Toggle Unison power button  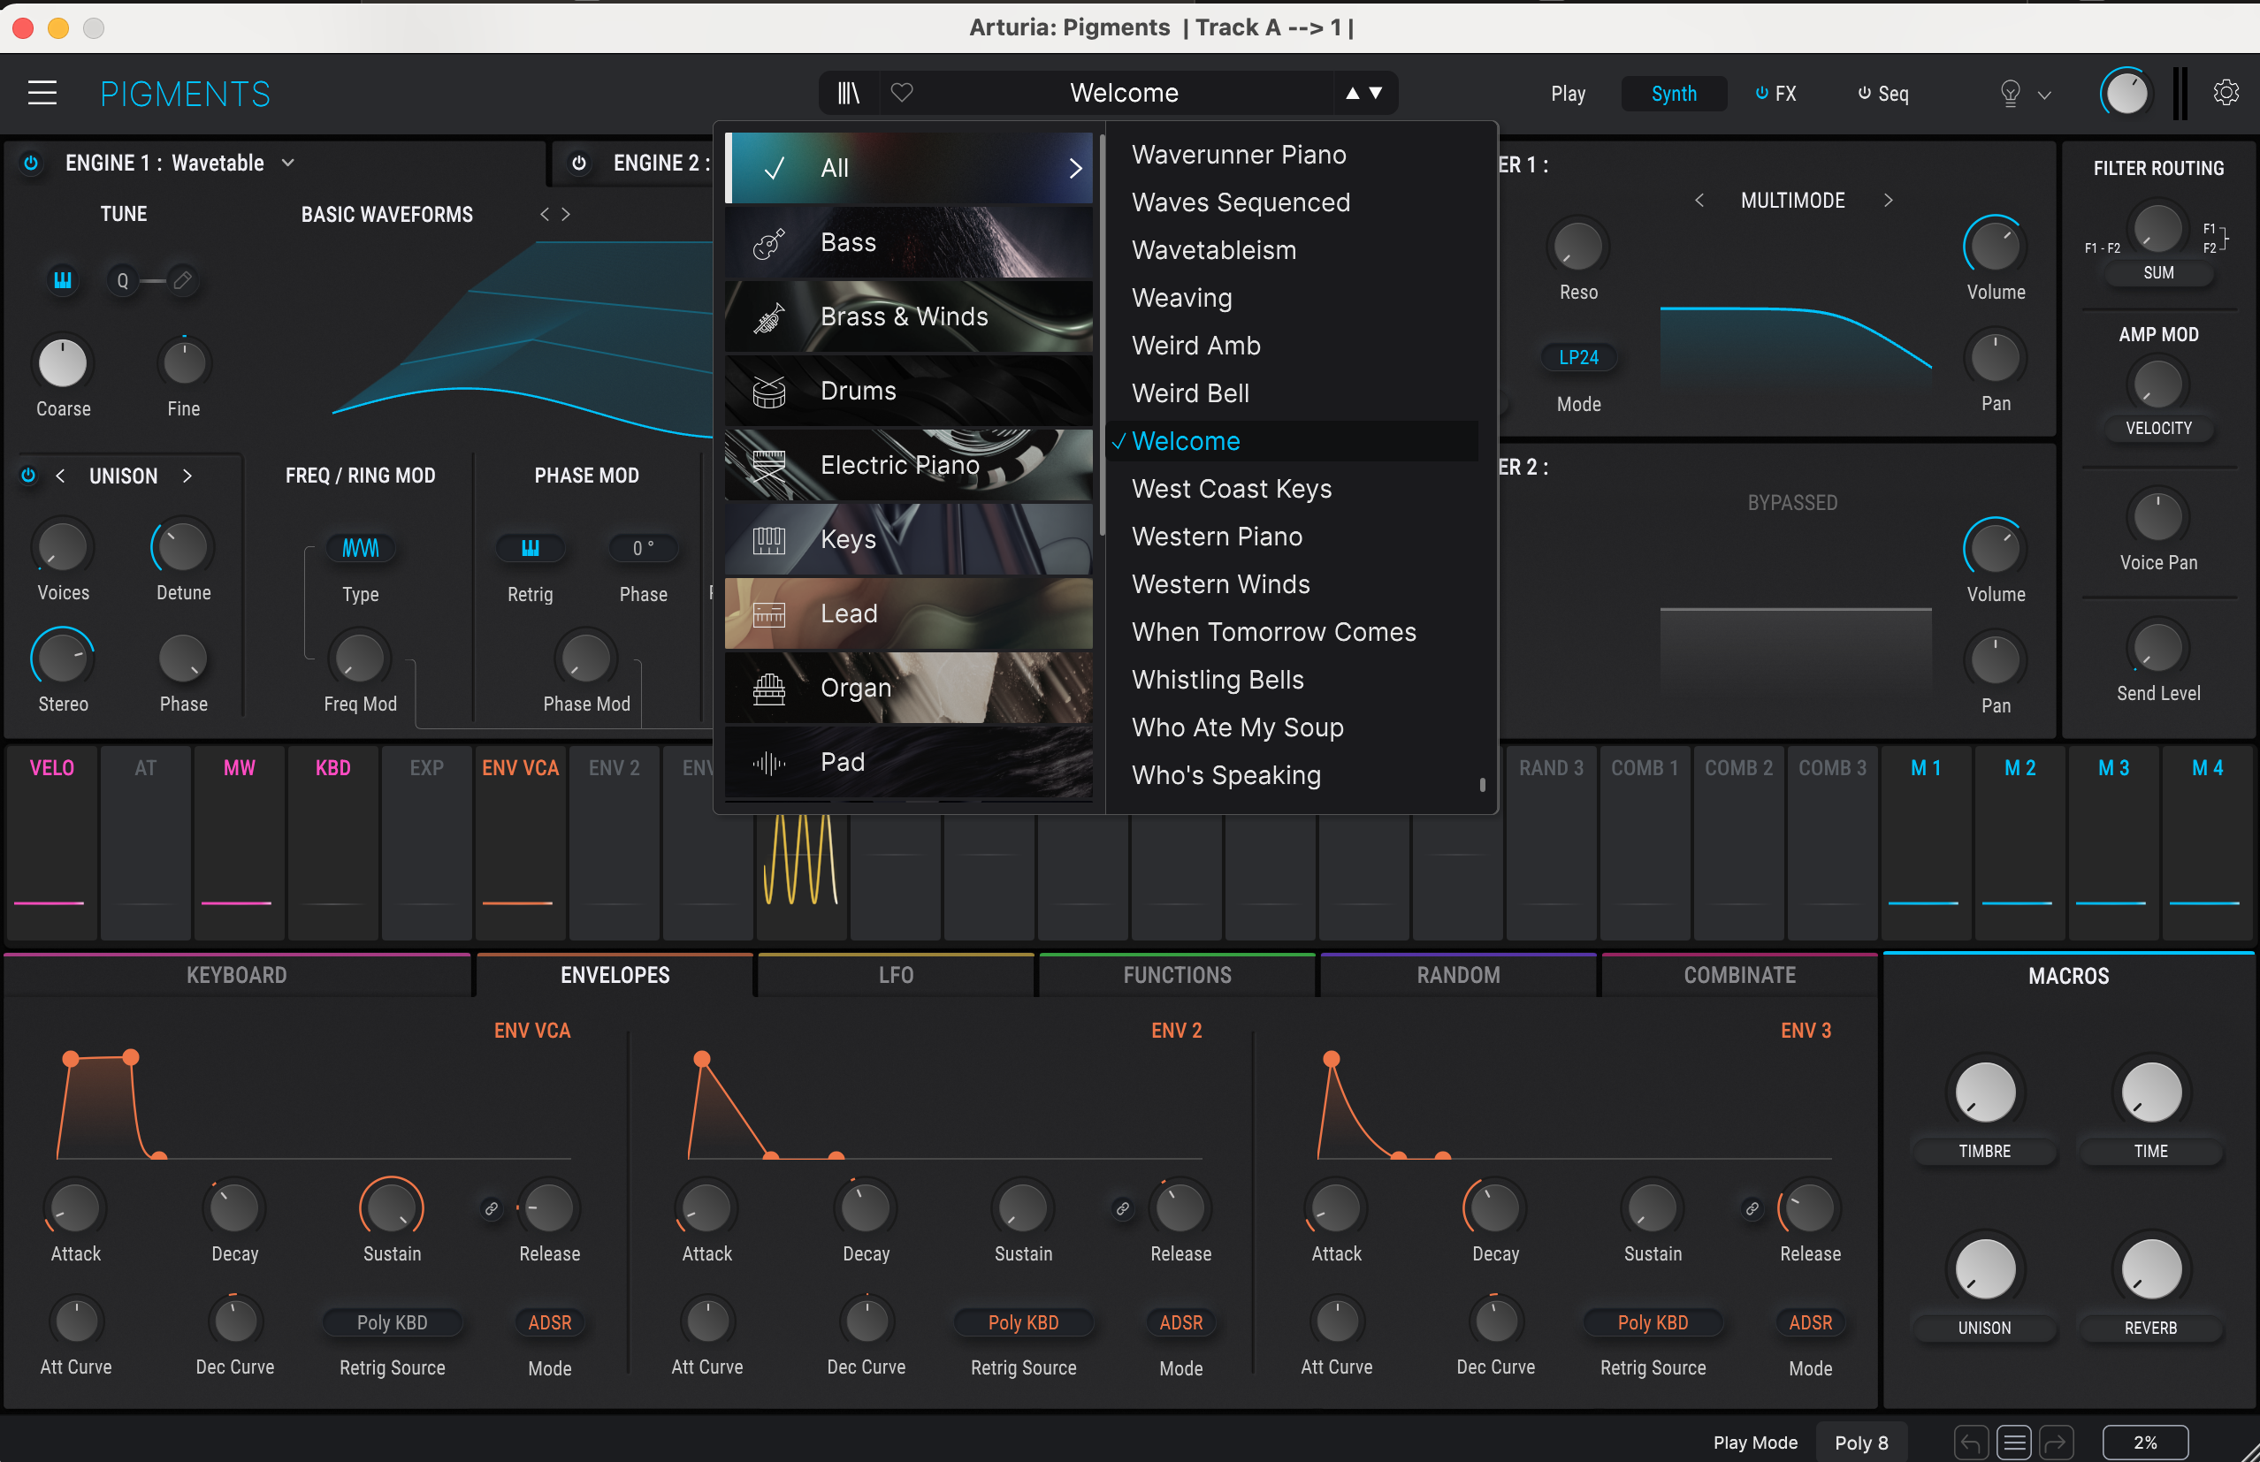pos(28,476)
